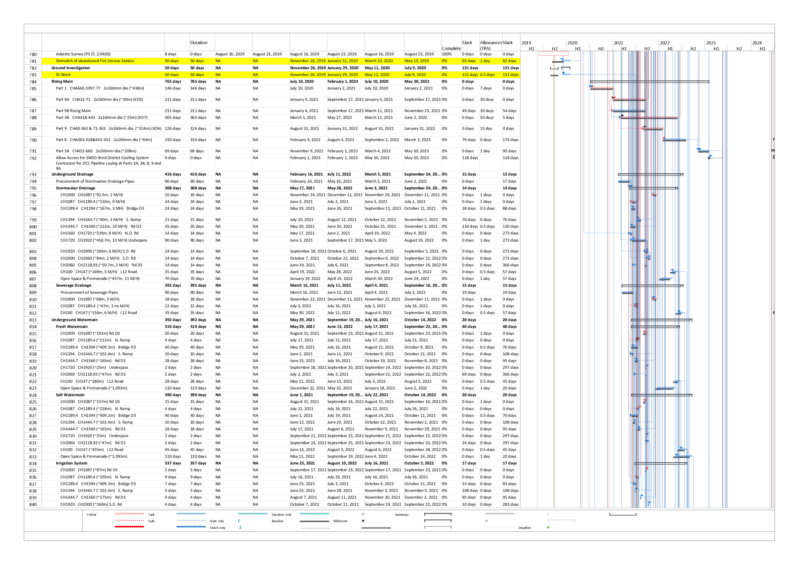799x565 pixels.
Task: Select the milestone diamond on the row 792 Gantt bar
Action: (709, 158)
